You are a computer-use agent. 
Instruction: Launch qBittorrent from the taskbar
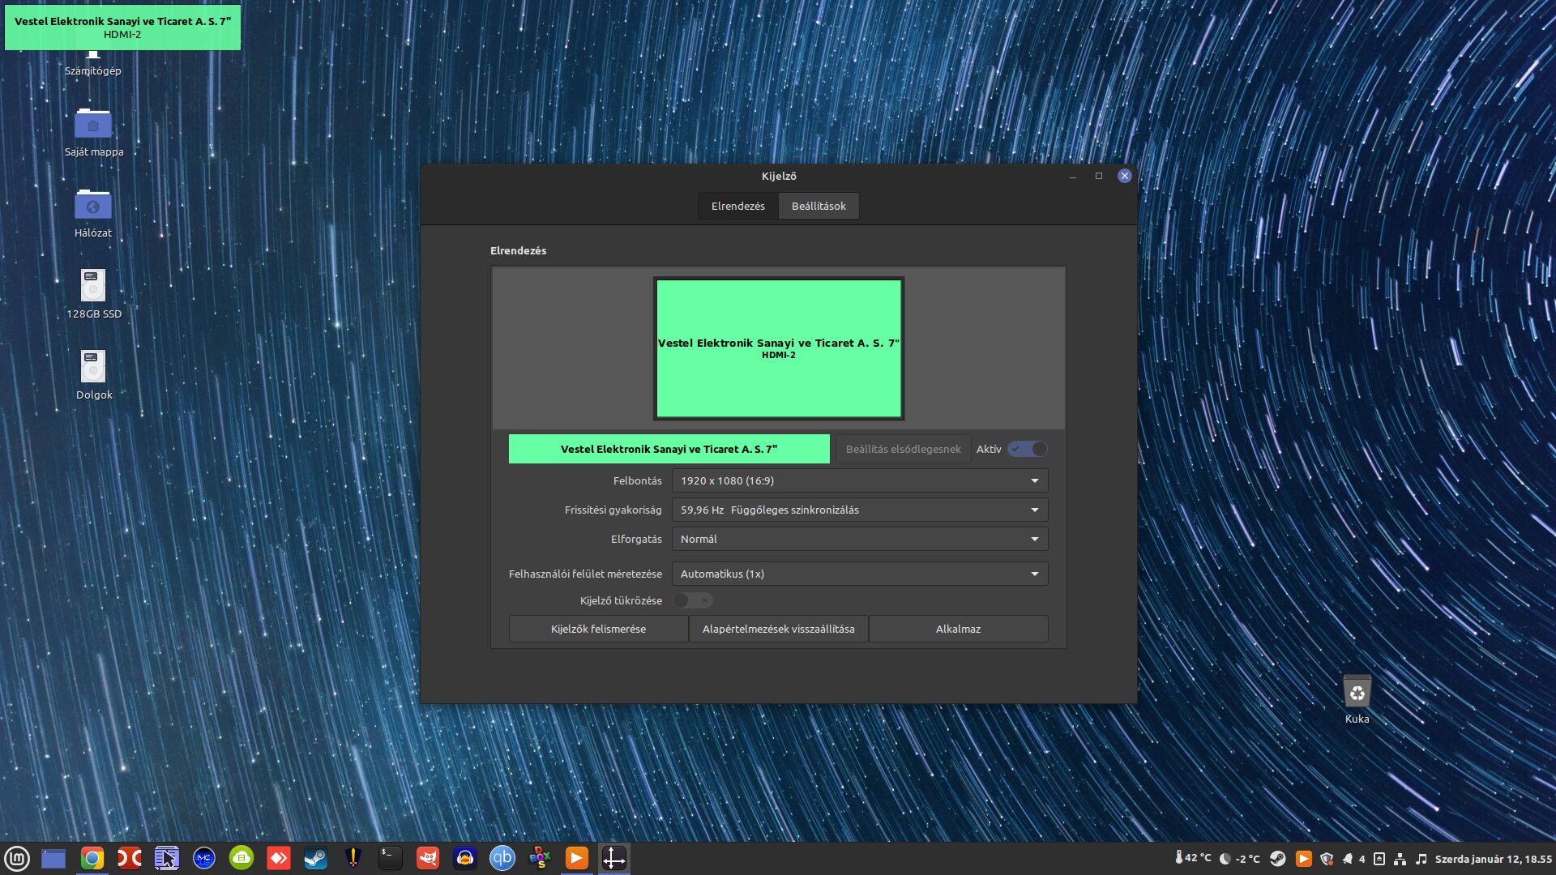pyautogui.click(x=502, y=858)
